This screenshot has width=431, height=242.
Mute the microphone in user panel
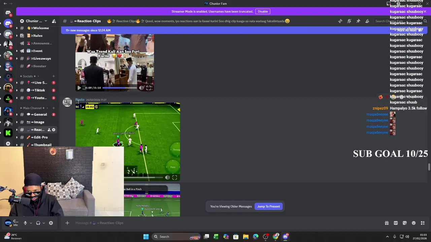click(x=25, y=223)
